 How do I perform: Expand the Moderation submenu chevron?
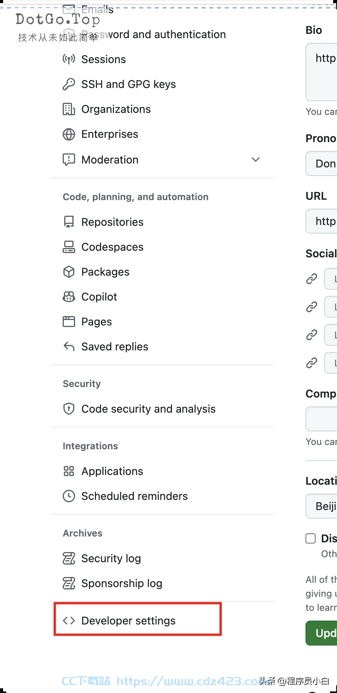point(256,160)
